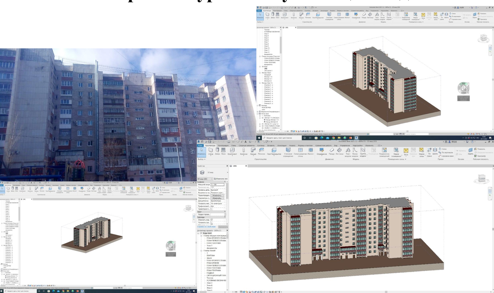Activate the Изменить arrow tool in the top Revit window

260,15
